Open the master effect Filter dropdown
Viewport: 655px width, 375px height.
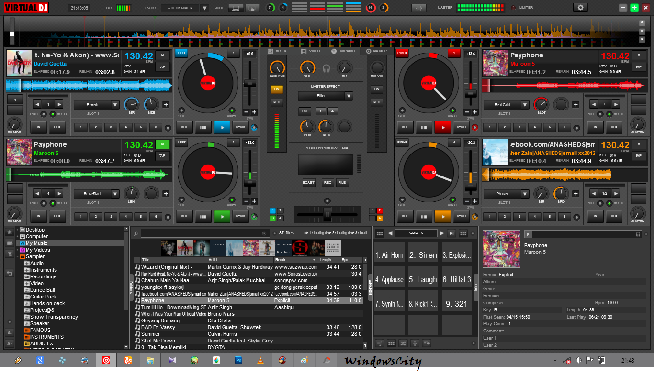[349, 96]
